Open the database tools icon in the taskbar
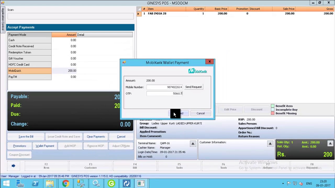The image size is (335, 188). point(81,183)
